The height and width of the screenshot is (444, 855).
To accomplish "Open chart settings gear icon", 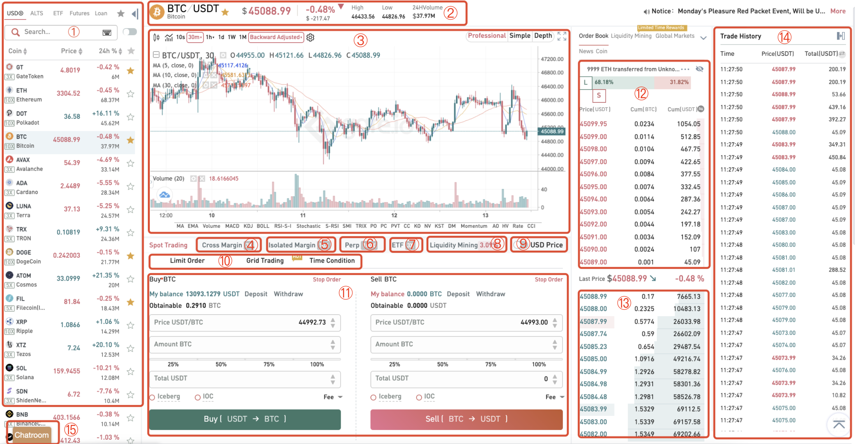I will point(310,38).
